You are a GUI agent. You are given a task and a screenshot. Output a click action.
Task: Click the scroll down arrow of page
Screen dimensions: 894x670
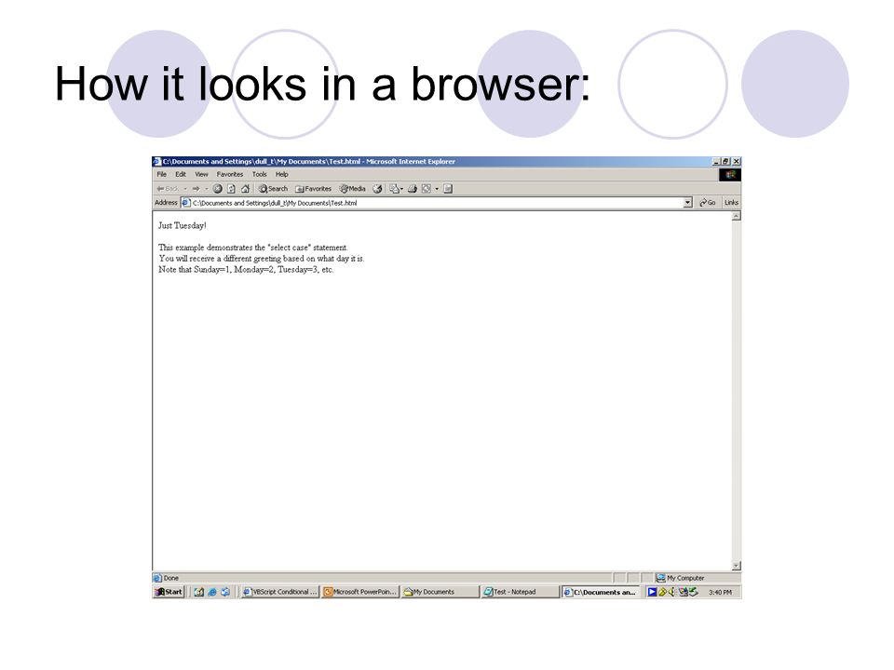point(736,566)
